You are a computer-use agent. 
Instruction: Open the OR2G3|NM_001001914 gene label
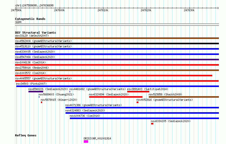(x=97, y=138)
